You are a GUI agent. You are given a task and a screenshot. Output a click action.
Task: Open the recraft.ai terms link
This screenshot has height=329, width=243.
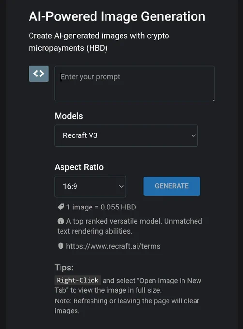[x=113, y=246]
